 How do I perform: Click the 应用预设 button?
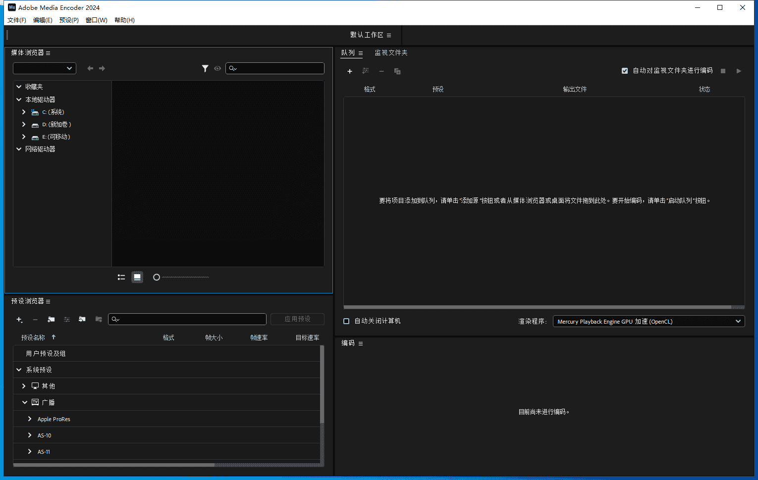pyautogui.click(x=297, y=319)
